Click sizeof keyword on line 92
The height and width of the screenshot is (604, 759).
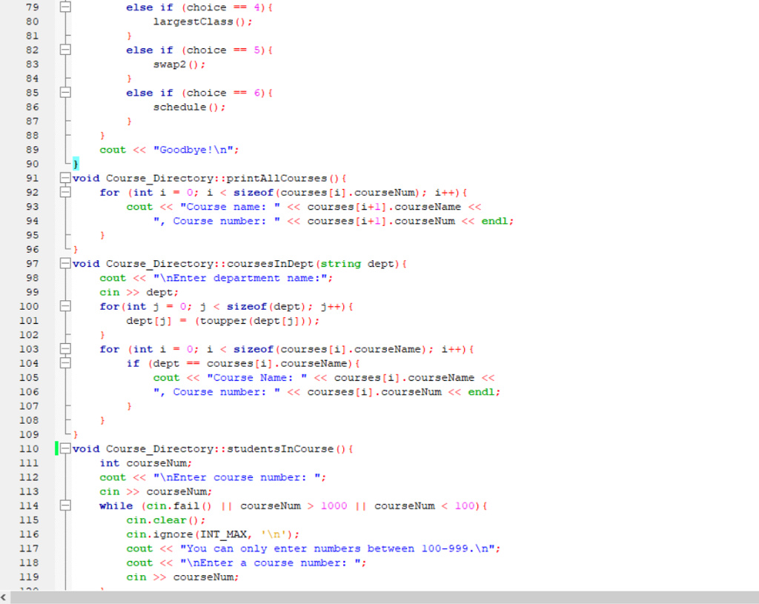pyautogui.click(x=253, y=192)
